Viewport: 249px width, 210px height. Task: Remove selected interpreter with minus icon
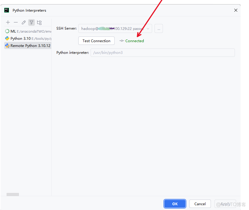click(16, 22)
